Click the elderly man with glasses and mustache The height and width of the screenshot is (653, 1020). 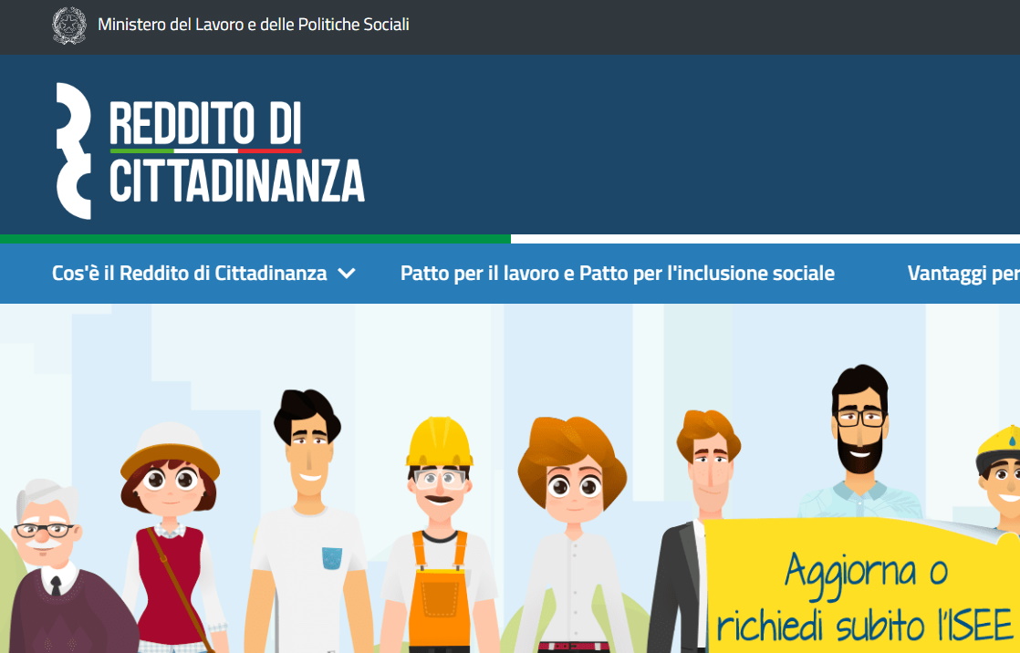(58, 565)
